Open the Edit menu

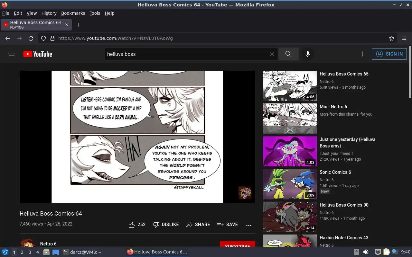click(x=18, y=13)
